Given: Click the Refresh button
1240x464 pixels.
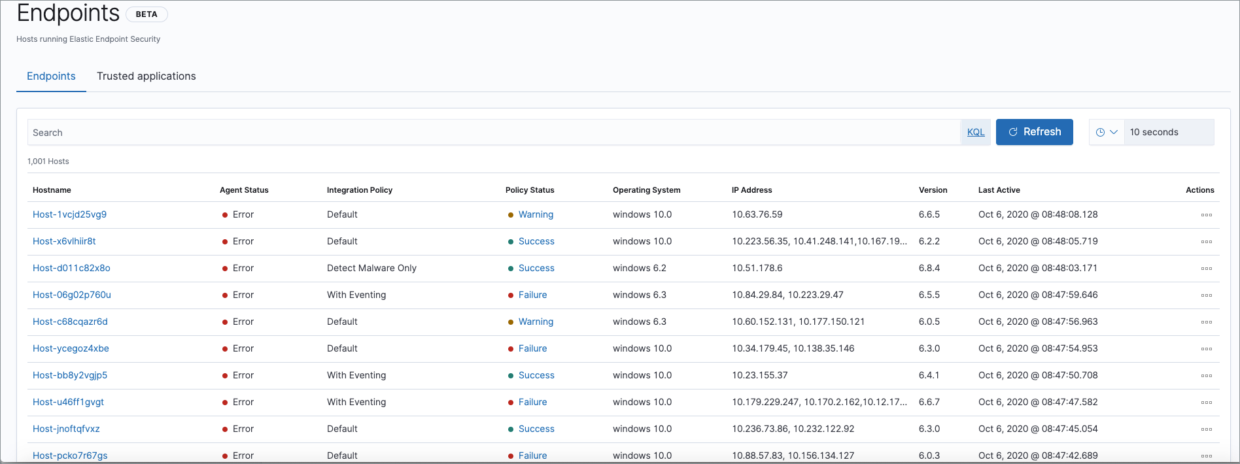Looking at the screenshot, I should (1034, 132).
